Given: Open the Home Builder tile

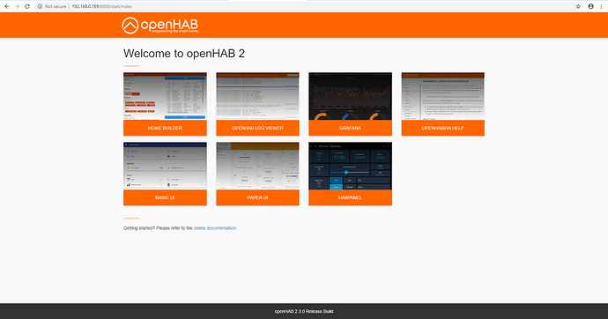Looking at the screenshot, I should point(165,104).
